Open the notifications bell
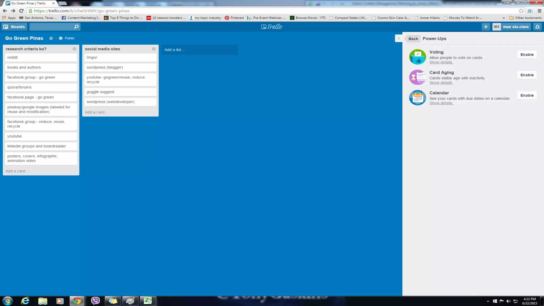Image resolution: width=544 pixels, height=306 pixels. (537, 27)
